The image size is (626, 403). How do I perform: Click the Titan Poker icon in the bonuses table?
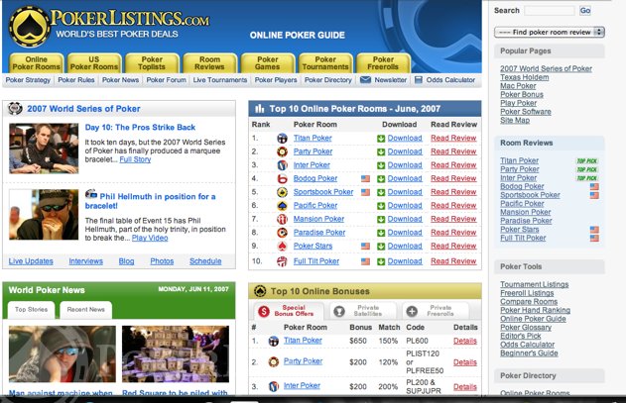(x=274, y=341)
